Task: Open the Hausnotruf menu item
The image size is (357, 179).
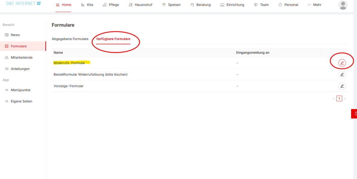Action: click(140, 5)
